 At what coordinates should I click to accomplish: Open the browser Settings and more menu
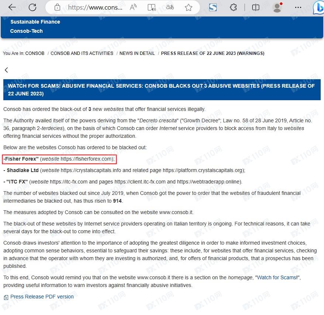pos(298,7)
